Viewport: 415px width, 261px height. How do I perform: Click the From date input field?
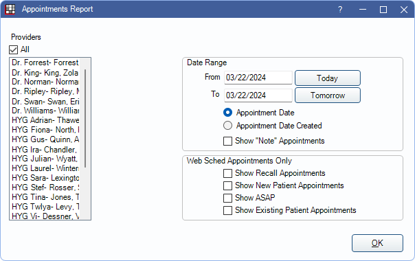pyautogui.click(x=258, y=78)
